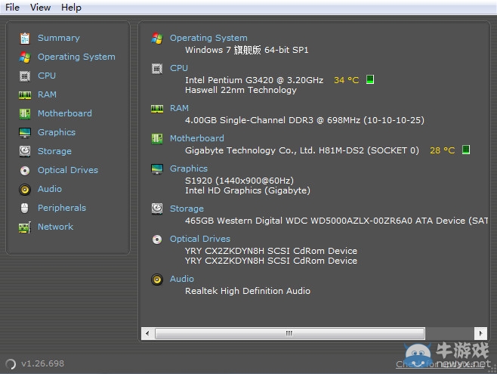Show Storage section from sidebar
Image resolution: width=497 pixels, height=374 pixels.
click(x=54, y=151)
